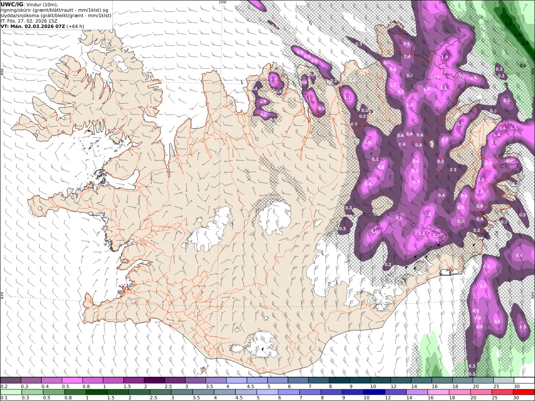Click the '(+64 h)' forecast offset text
The image size is (535, 401).
(75, 26)
